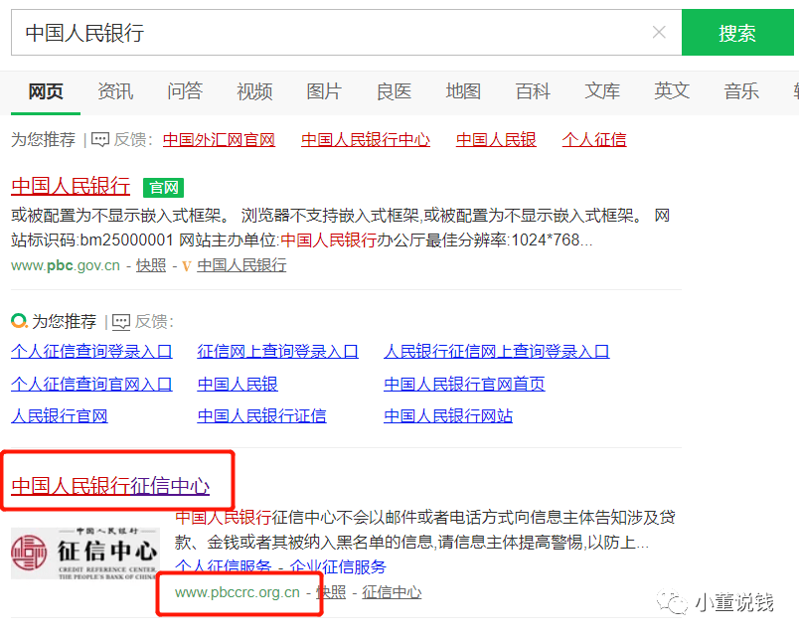
Task: Click the www.pbccrc.org.cn URL
Action: click(238, 592)
